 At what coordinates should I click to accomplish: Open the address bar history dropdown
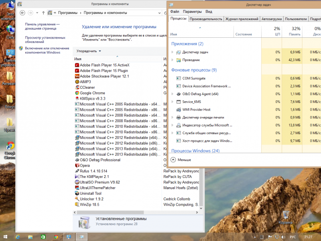(159, 13)
